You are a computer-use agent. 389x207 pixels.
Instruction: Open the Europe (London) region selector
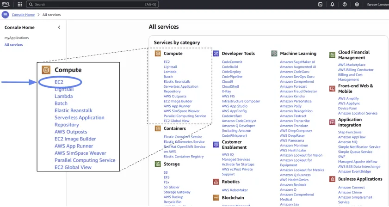click(x=378, y=5)
